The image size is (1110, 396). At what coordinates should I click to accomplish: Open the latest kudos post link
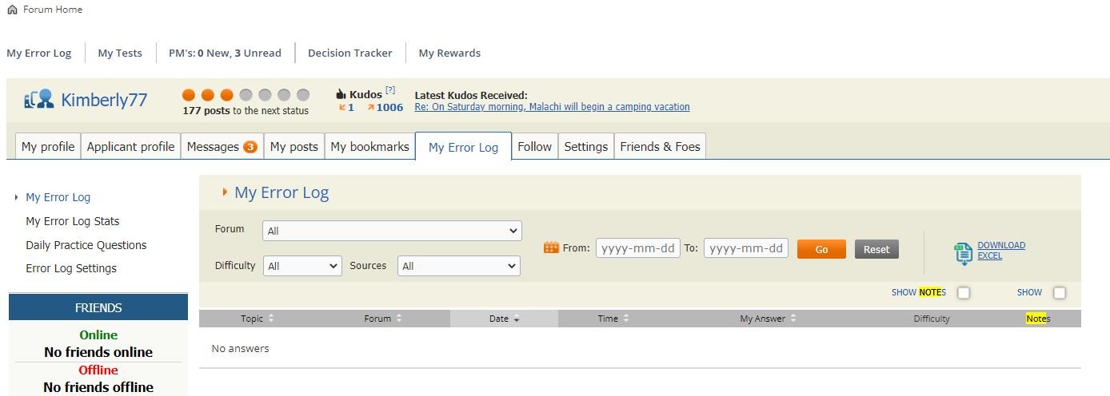(x=552, y=107)
